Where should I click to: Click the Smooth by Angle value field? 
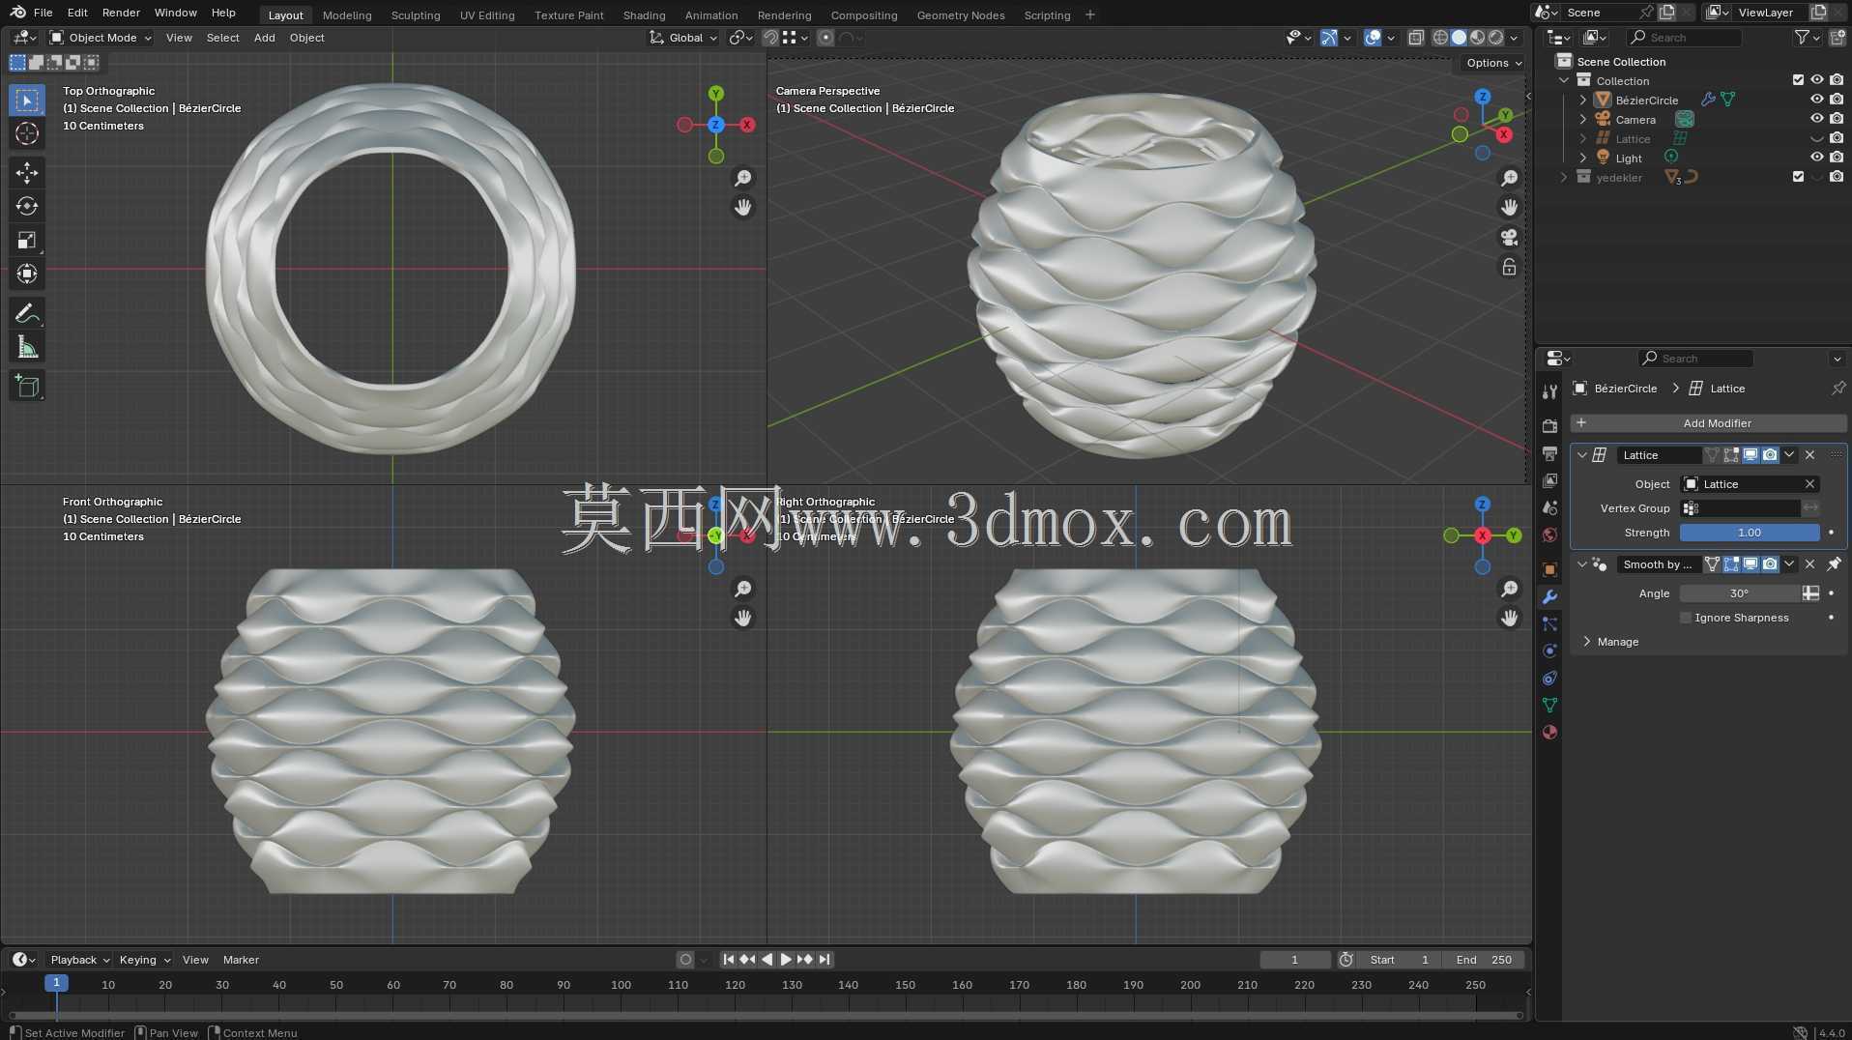pos(1740,593)
